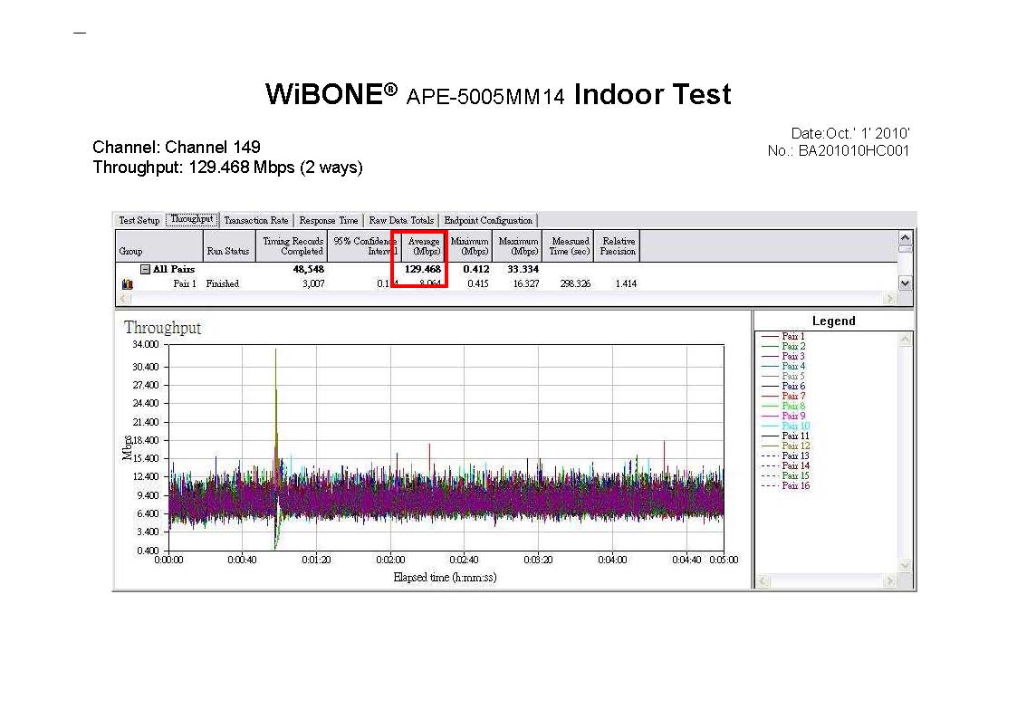
Task: Select Pair 15 in the legend
Action: (785, 475)
